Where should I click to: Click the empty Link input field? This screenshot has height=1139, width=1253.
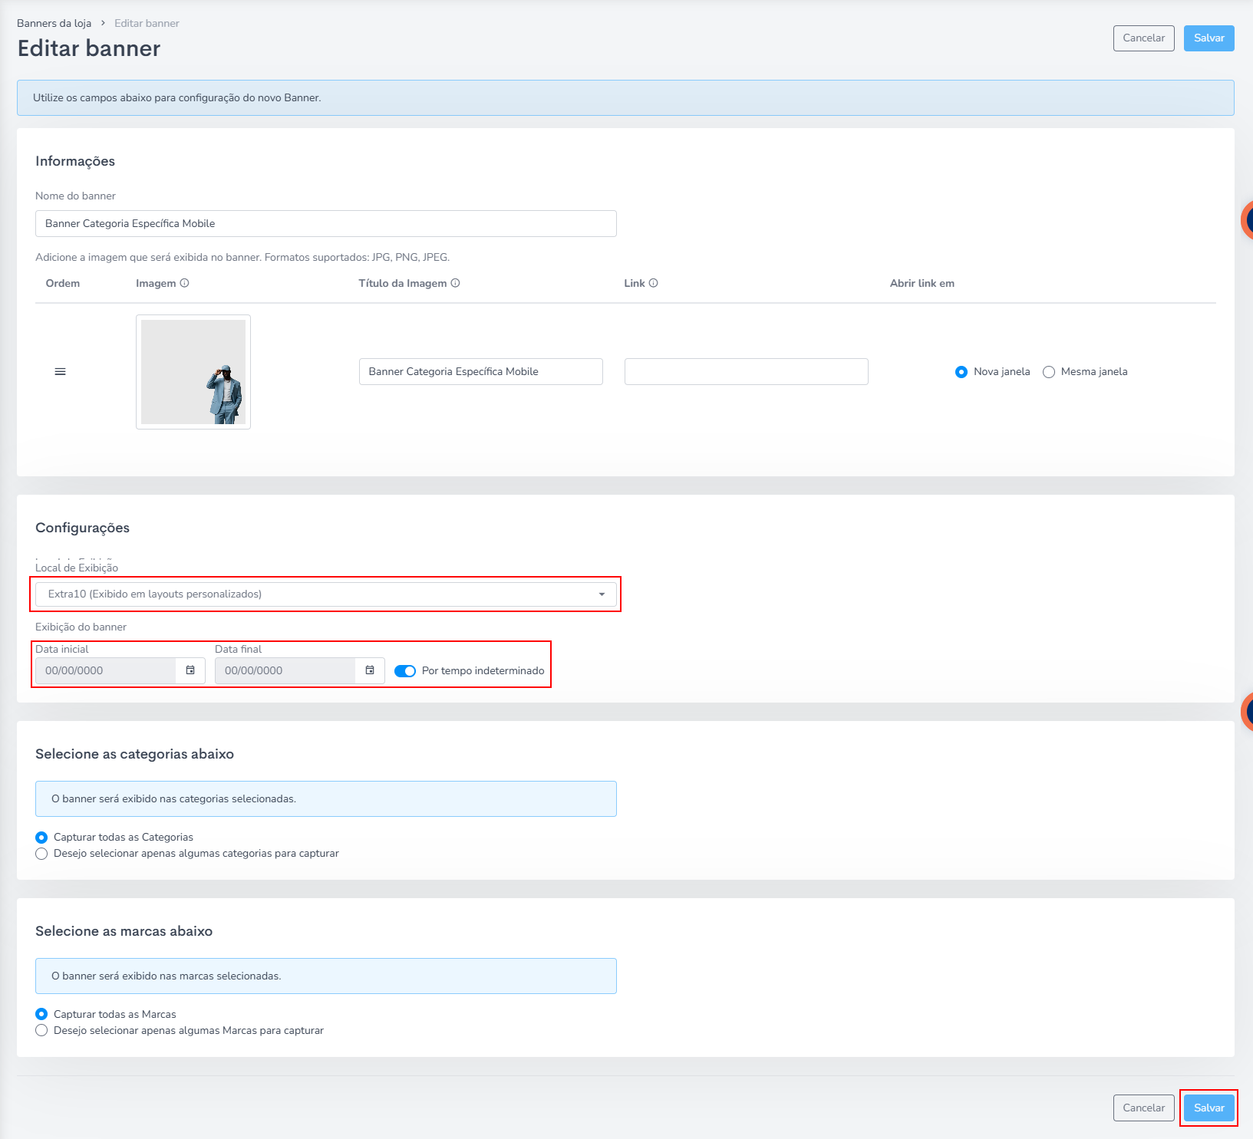pos(746,372)
